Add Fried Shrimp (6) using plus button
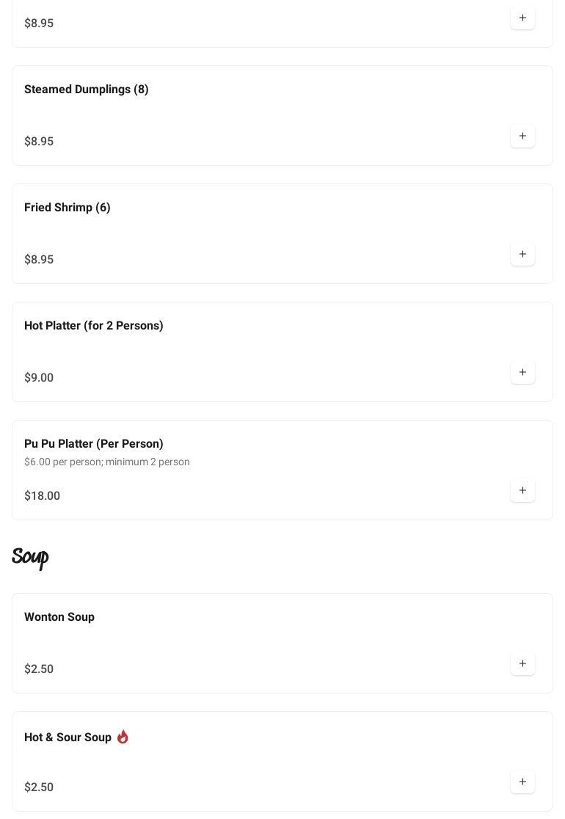 coord(522,254)
